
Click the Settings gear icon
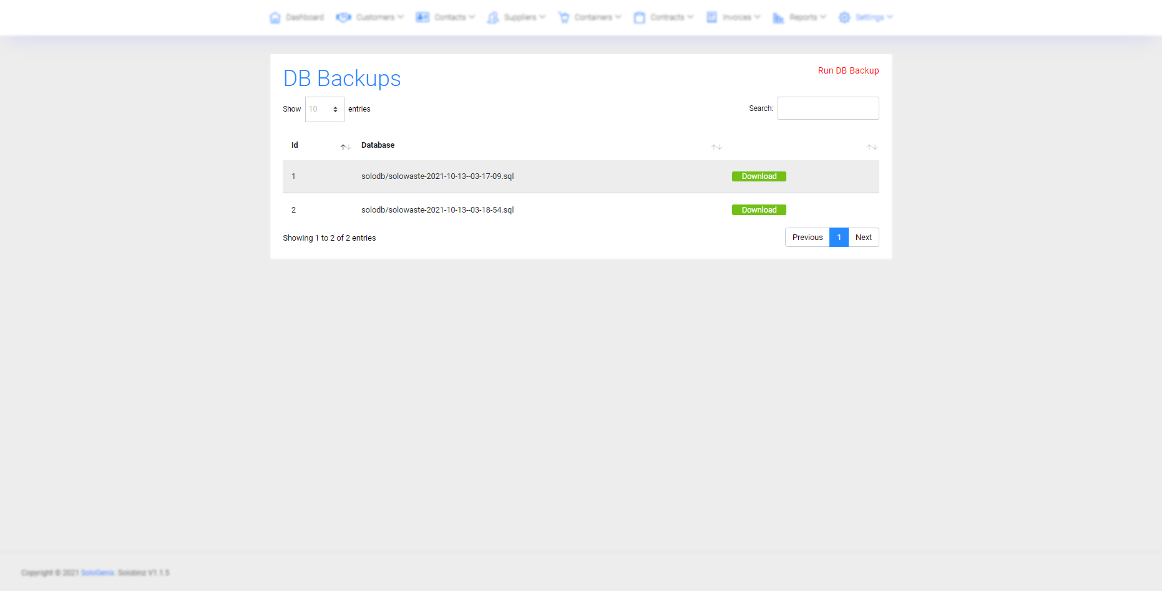click(x=844, y=17)
